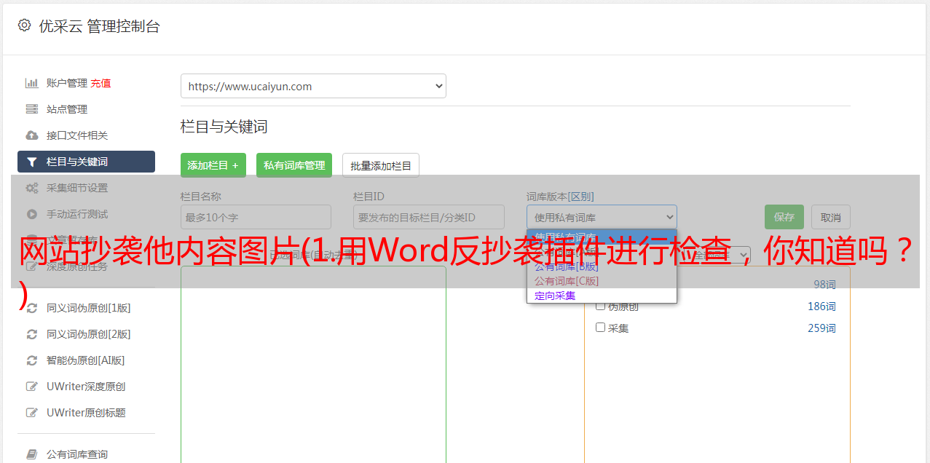
Task: Click the green 添加栏目 + button
Action: (213, 165)
